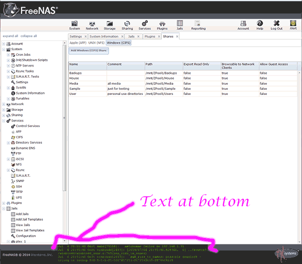Screen dimensions: 302x264
Task: Open the Reporting toolbar icon
Action: pos(198,25)
